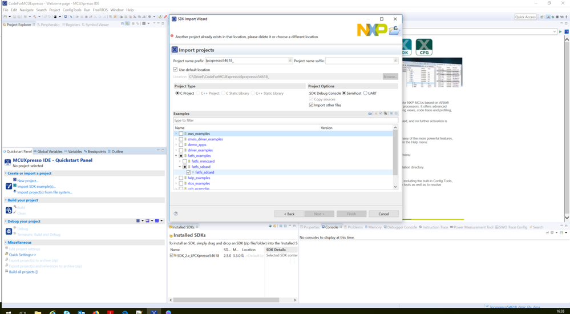The width and height of the screenshot is (570, 314).
Task: Switch to the Debugger Console tab
Action: tap(400, 227)
